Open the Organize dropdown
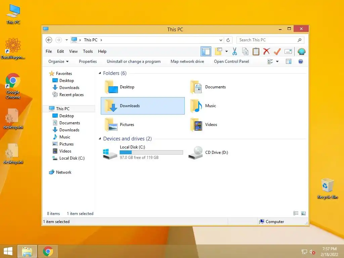Viewport: 344px width, 258px height. coord(58,62)
